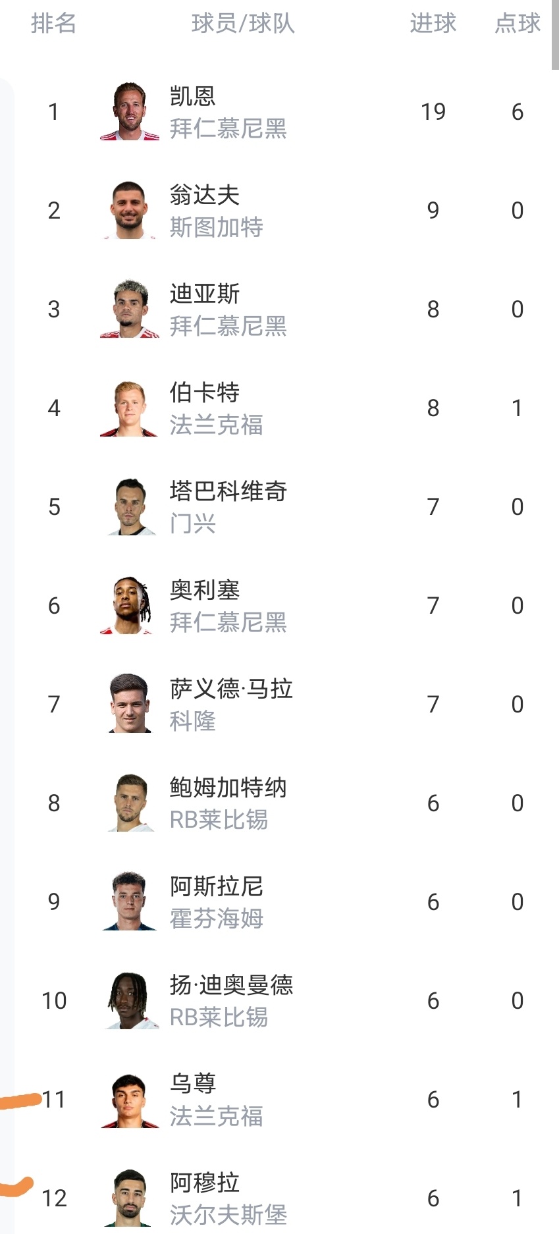Viewport: 559px width, 1234px height.
Task: Open 奥利塞 player headshot
Action: click(x=130, y=605)
